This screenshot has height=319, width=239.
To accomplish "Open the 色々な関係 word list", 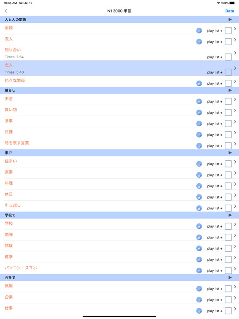I will pos(15,81).
